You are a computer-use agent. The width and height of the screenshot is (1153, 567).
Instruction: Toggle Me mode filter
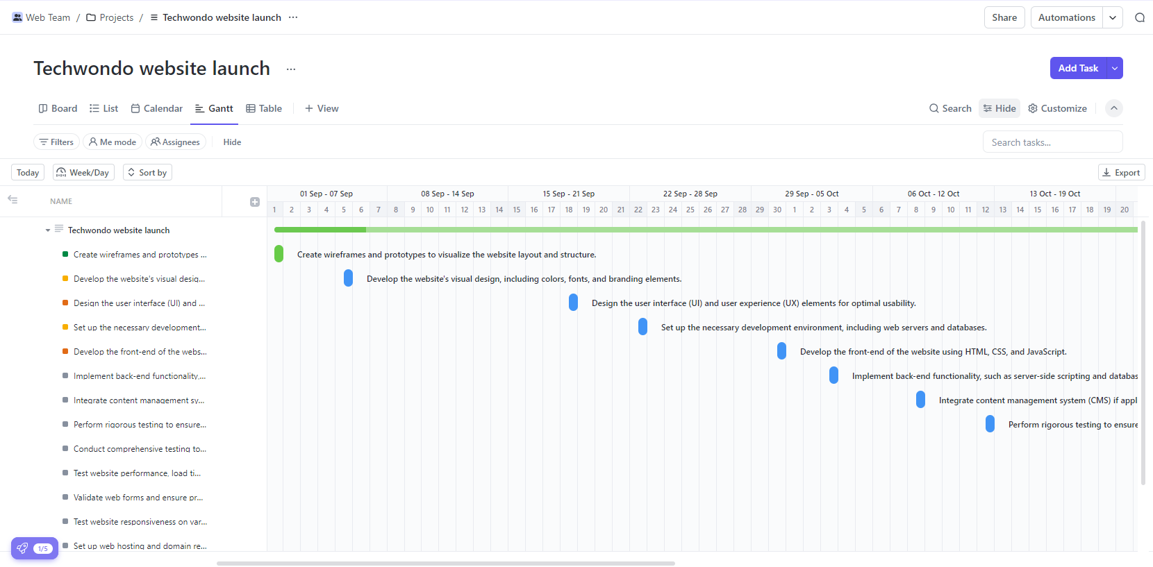(x=113, y=142)
